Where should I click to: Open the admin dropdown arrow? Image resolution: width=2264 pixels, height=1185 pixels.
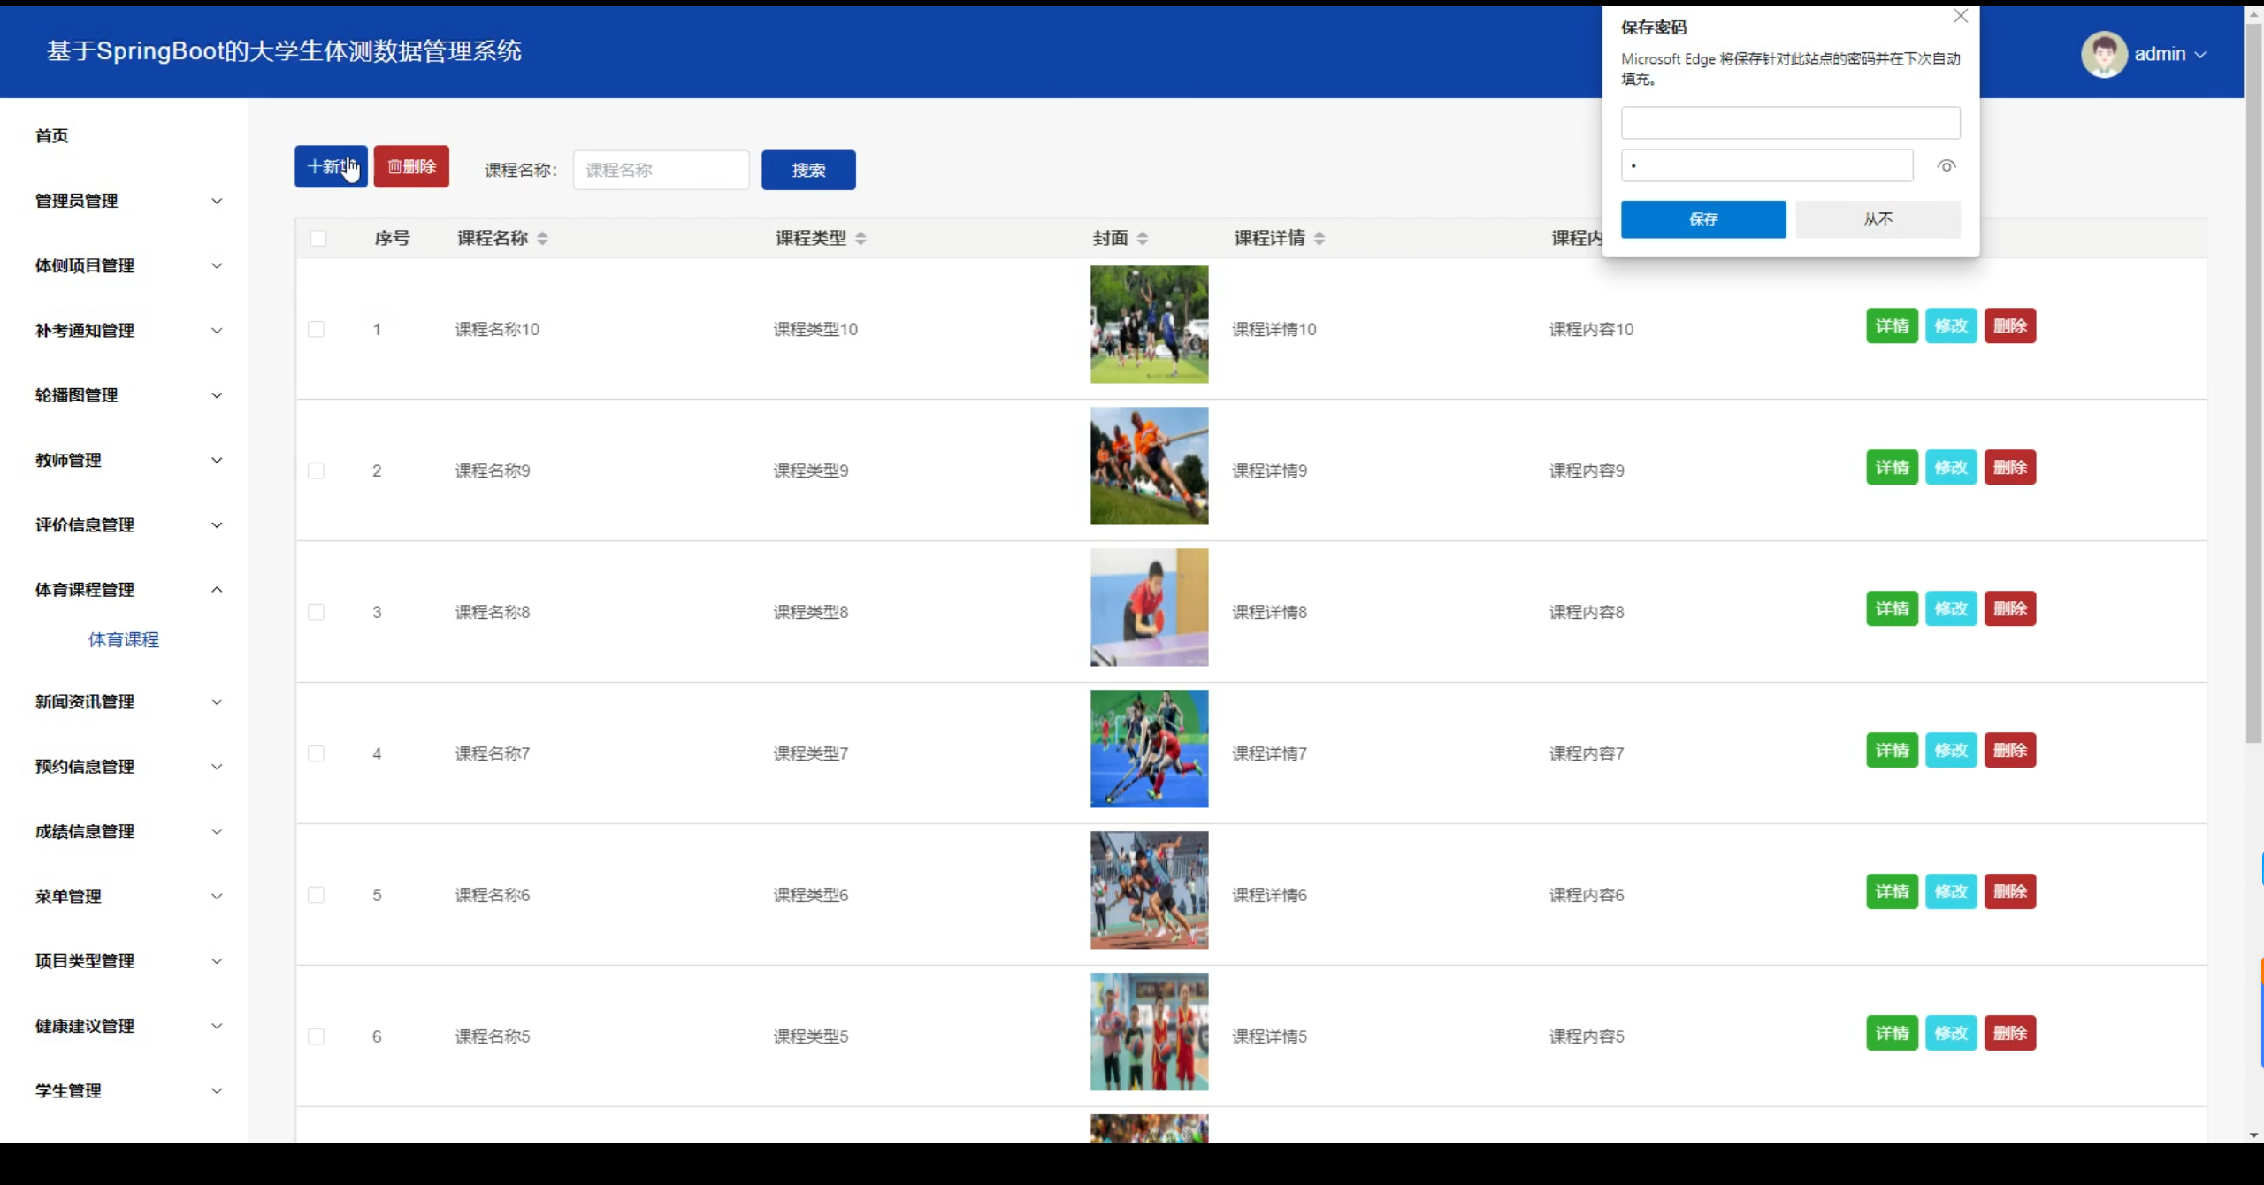(x=2200, y=55)
